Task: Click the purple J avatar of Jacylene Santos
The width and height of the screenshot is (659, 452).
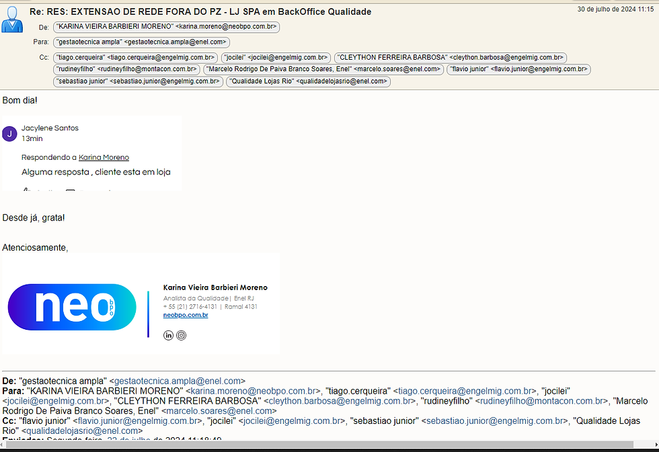Action: (9, 134)
